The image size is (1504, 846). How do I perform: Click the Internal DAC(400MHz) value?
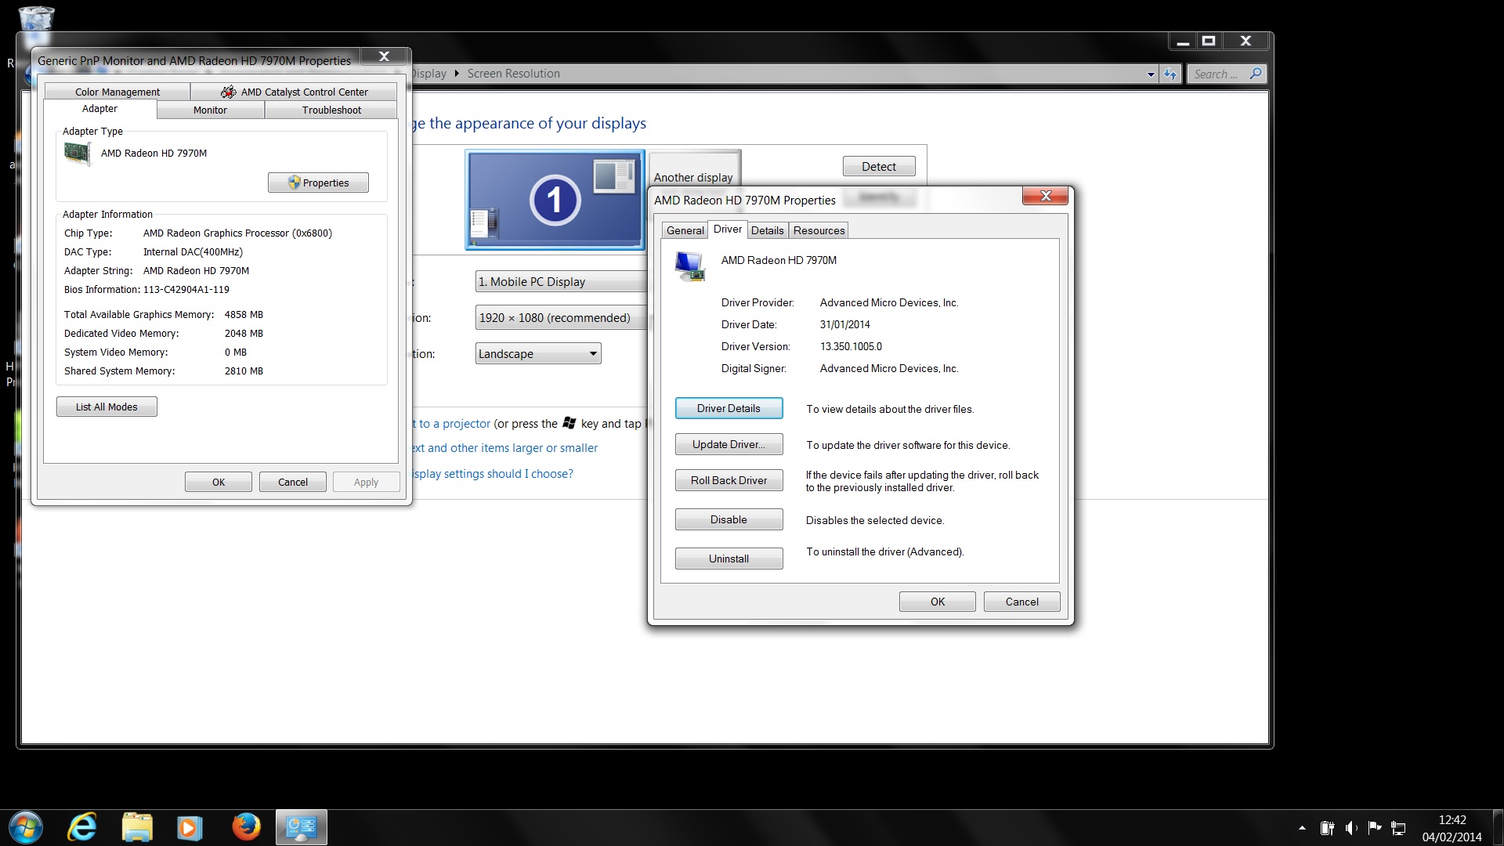click(x=193, y=252)
